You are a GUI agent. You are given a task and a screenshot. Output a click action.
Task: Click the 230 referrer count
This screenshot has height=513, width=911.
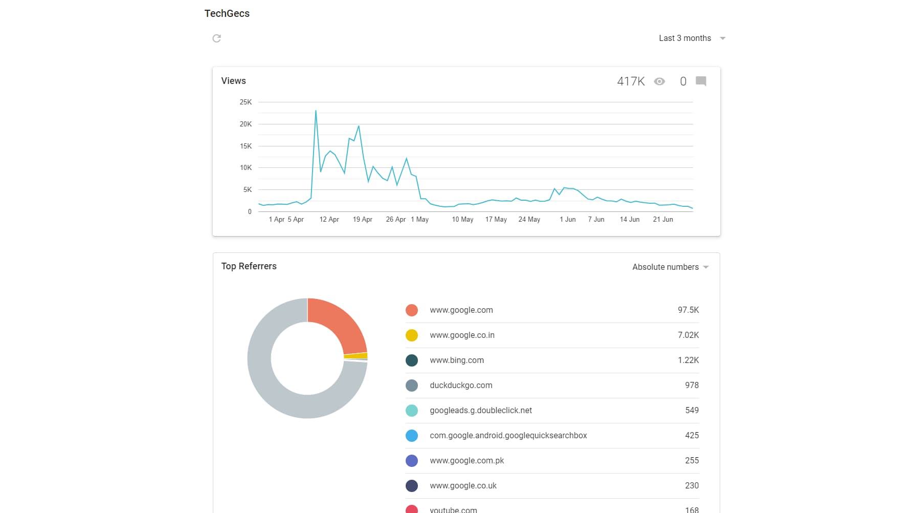pyautogui.click(x=692, y=486)
